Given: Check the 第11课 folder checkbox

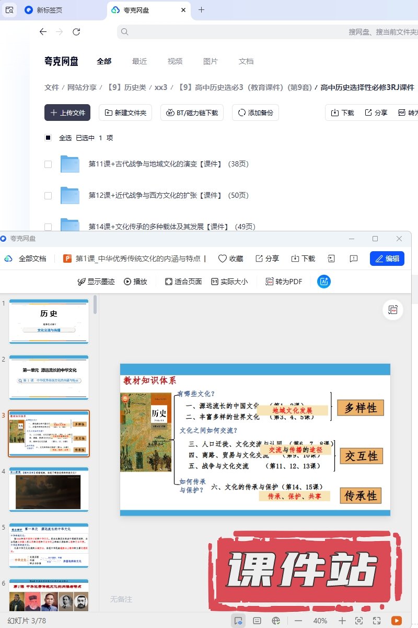Looking at the screenshot, I should tap(48, 164).
